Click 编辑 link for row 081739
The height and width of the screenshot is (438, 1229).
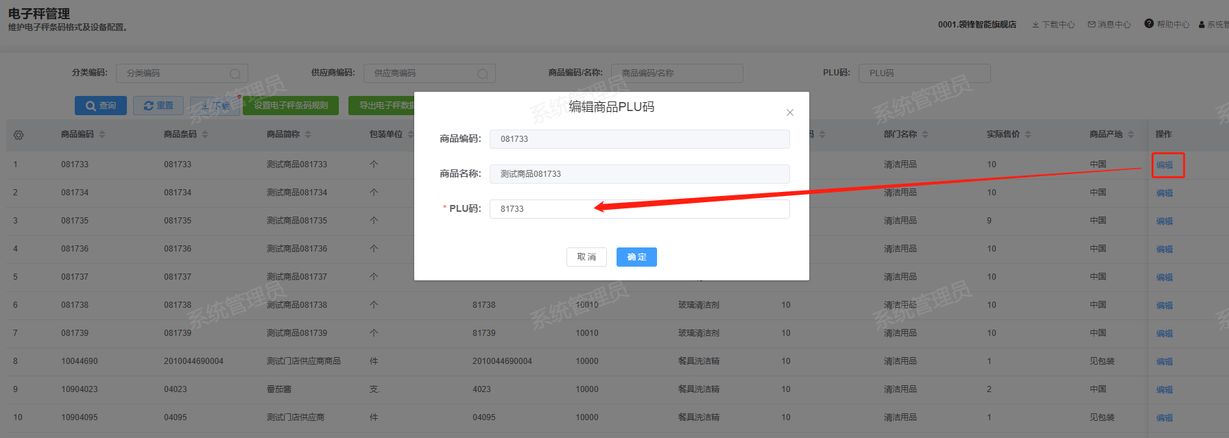[x=1165, y=334]
